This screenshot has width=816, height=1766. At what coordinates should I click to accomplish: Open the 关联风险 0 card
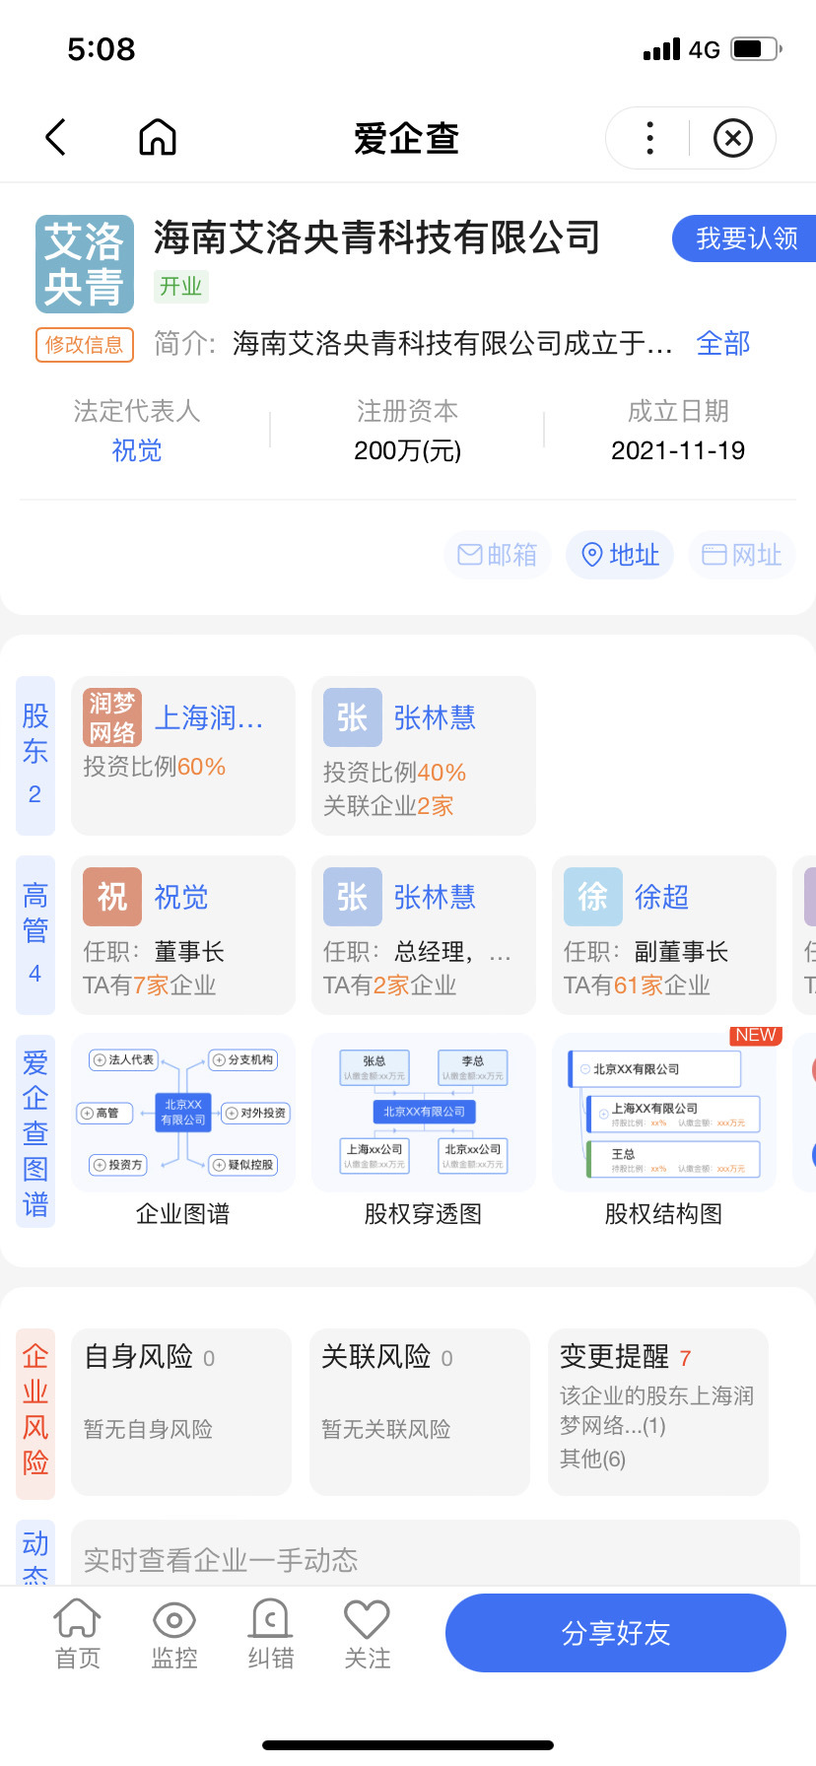pos(420,1412)
